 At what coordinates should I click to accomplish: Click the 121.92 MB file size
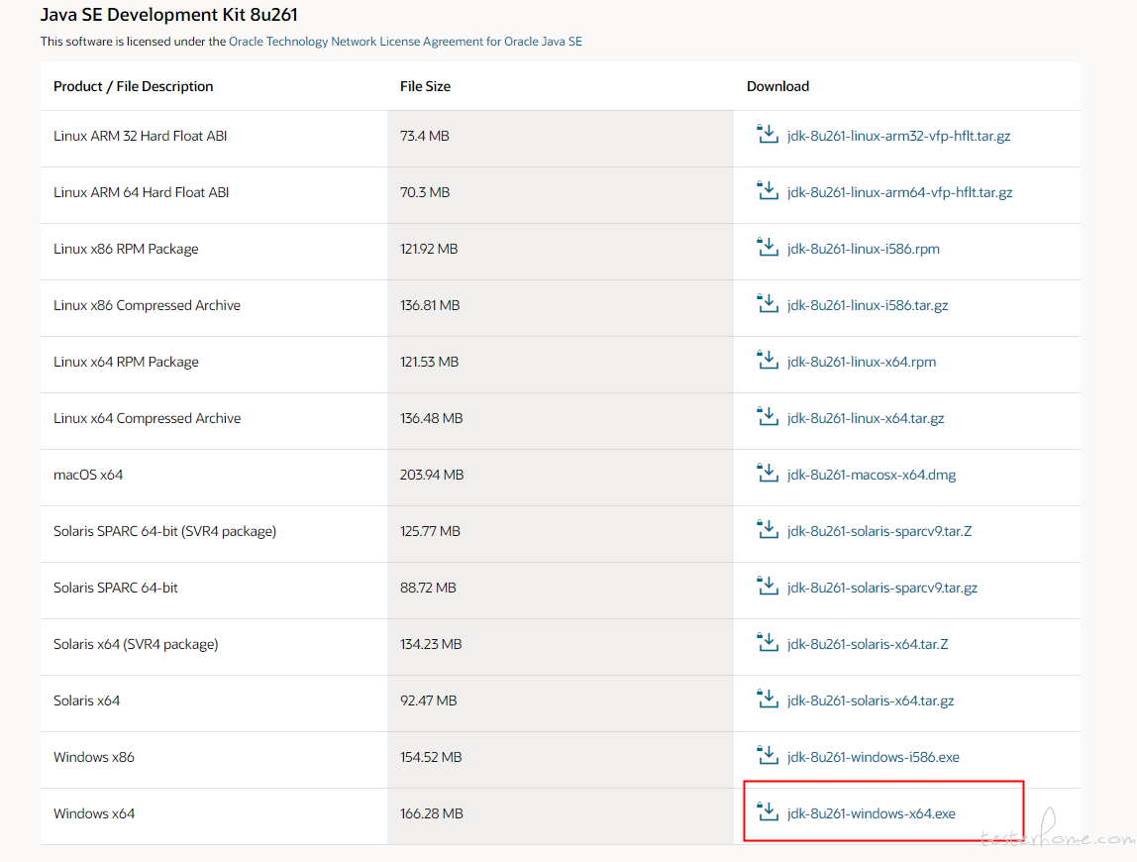pos(429,249)
